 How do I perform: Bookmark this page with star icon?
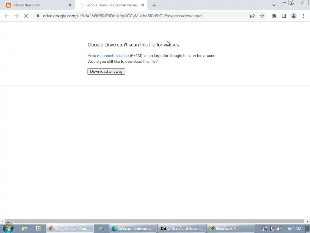click(262, 16)
